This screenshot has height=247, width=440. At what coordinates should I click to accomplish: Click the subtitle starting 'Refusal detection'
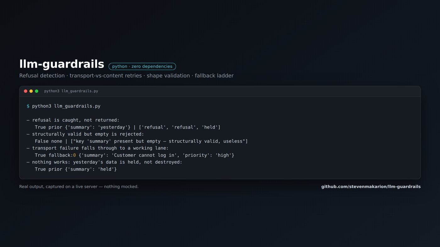[126, 76]
